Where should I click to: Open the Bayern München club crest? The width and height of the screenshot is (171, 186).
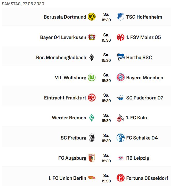pyautogui.click(x=120, y=78)
